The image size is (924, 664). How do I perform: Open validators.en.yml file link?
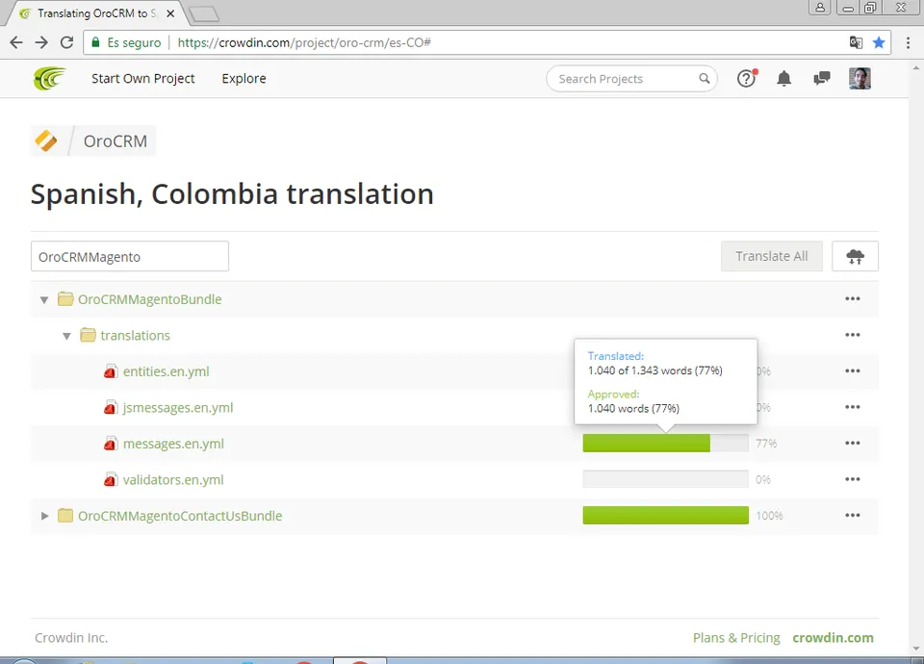(173, 479)
